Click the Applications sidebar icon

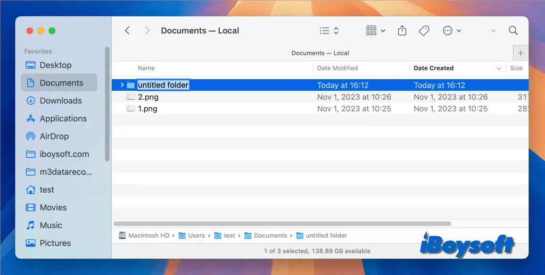(x=30, y=118)
